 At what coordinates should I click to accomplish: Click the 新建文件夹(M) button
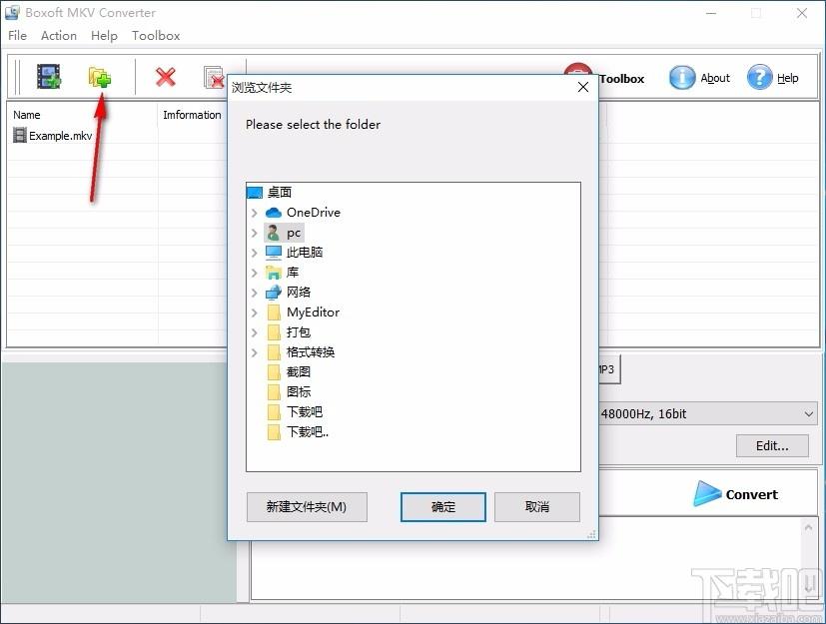[307, 506]
